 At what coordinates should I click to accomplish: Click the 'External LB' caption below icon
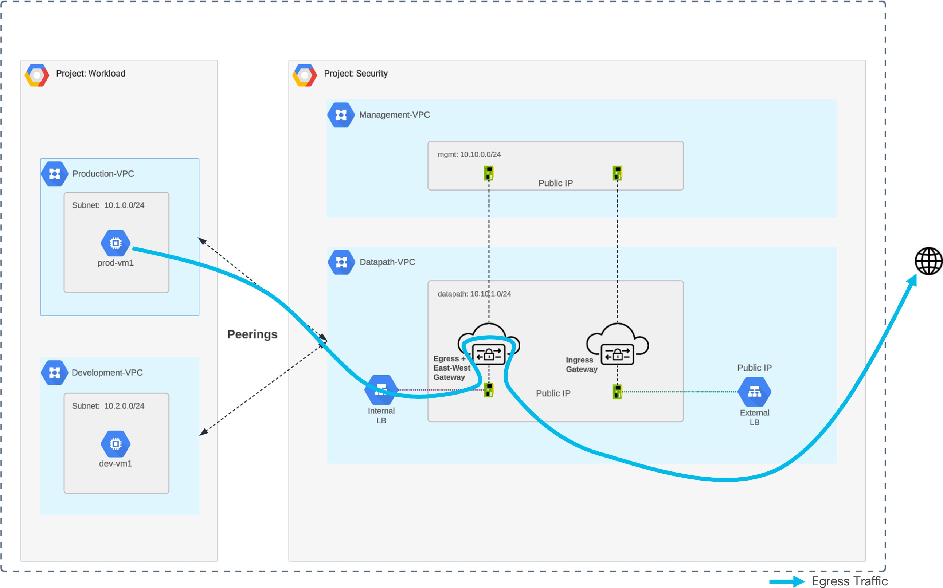[x=754, y=418]
